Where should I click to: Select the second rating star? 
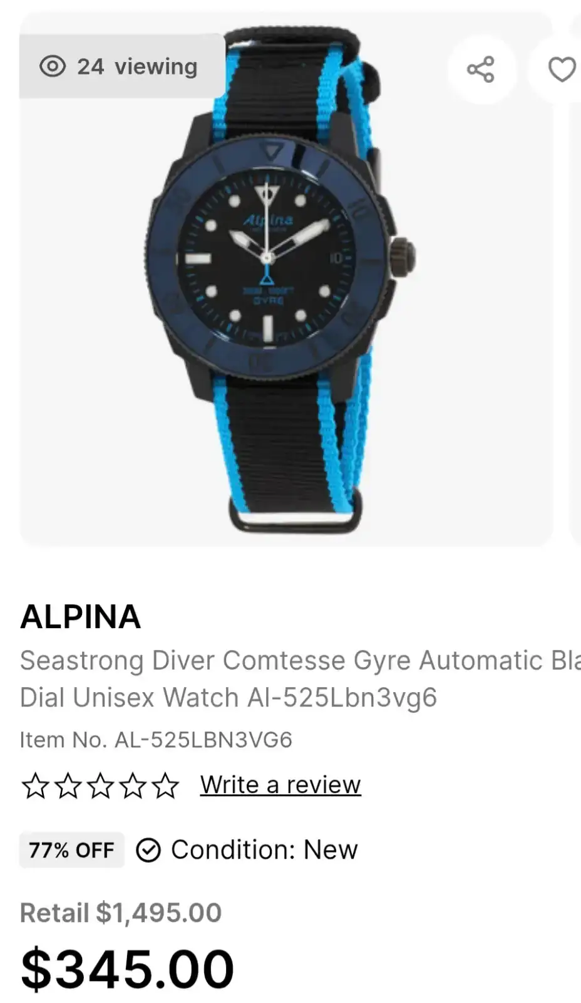coord(68,785)
